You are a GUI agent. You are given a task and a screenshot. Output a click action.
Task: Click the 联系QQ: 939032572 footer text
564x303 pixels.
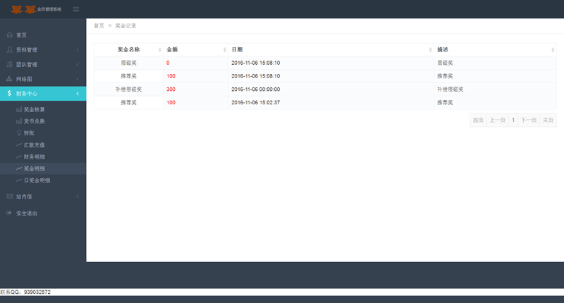25,292
